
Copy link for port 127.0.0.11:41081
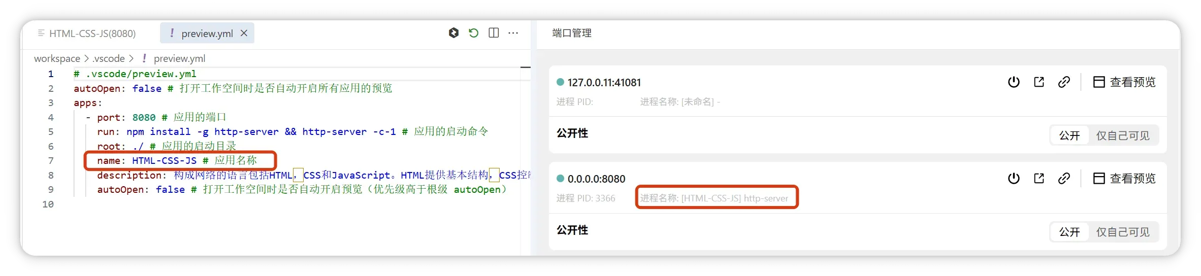[1064, 82]
